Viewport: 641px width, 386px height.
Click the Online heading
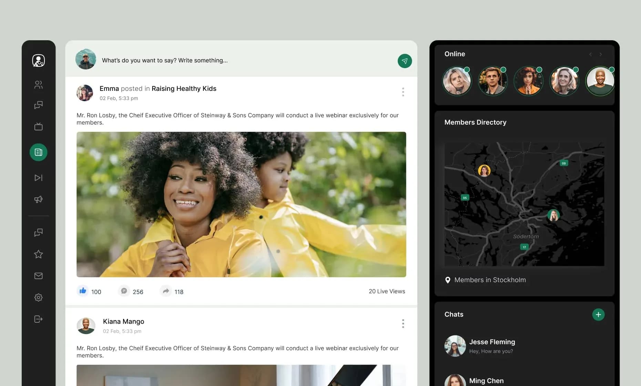[455, 54]
